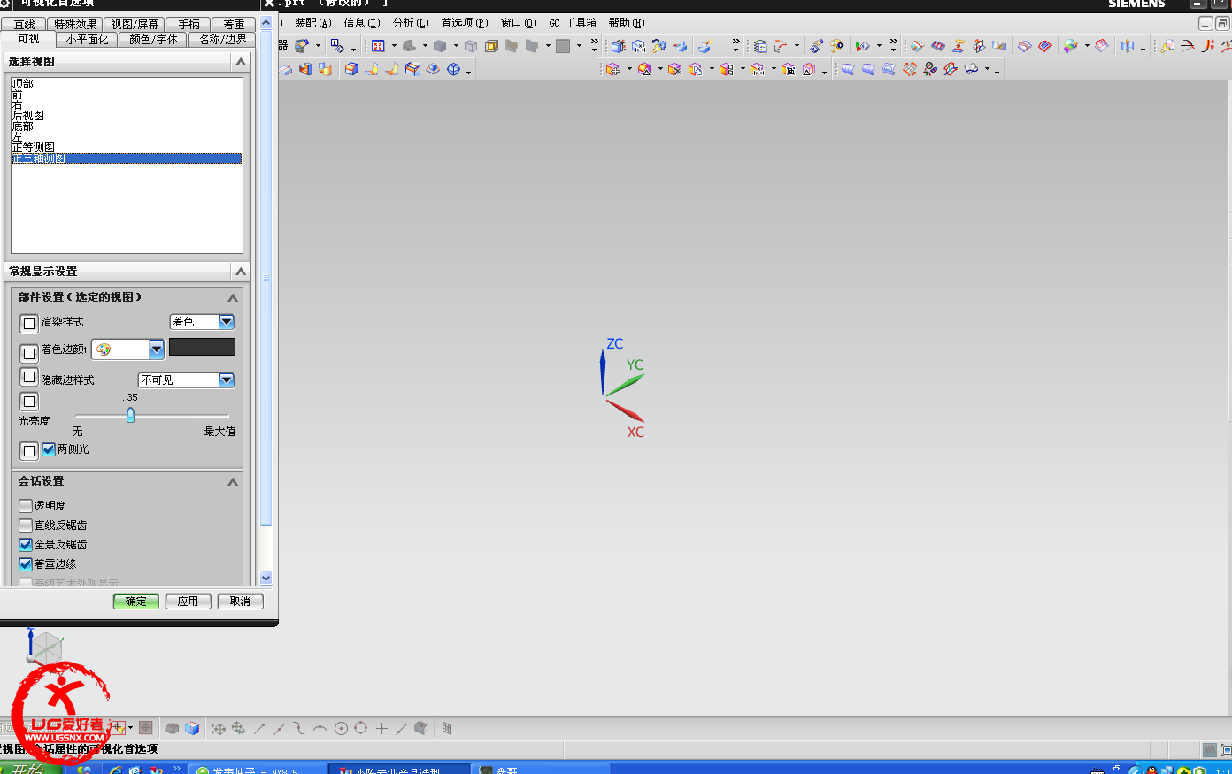Click the 确定 button

[136, 602]
